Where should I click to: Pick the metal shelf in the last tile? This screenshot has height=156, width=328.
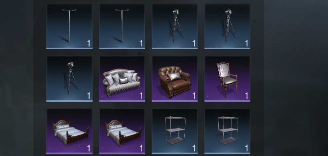point(227,132)
